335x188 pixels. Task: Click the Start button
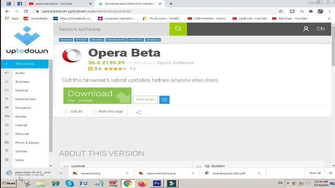(9, 183)
